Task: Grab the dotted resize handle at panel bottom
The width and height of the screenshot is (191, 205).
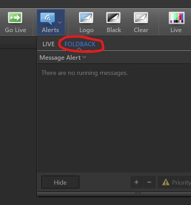Action: pos(138,194)
